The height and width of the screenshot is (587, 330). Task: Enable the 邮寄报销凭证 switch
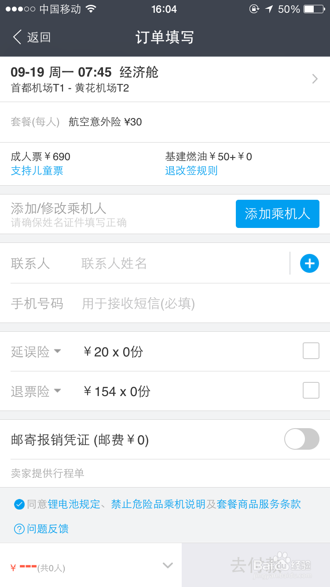point(302,439)
